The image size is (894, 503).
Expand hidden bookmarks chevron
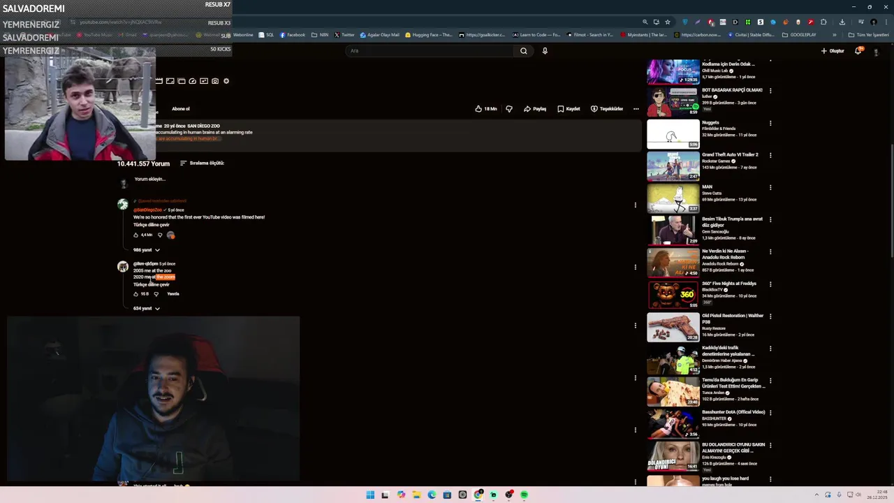pyautogui.click(x=834, y=35)
